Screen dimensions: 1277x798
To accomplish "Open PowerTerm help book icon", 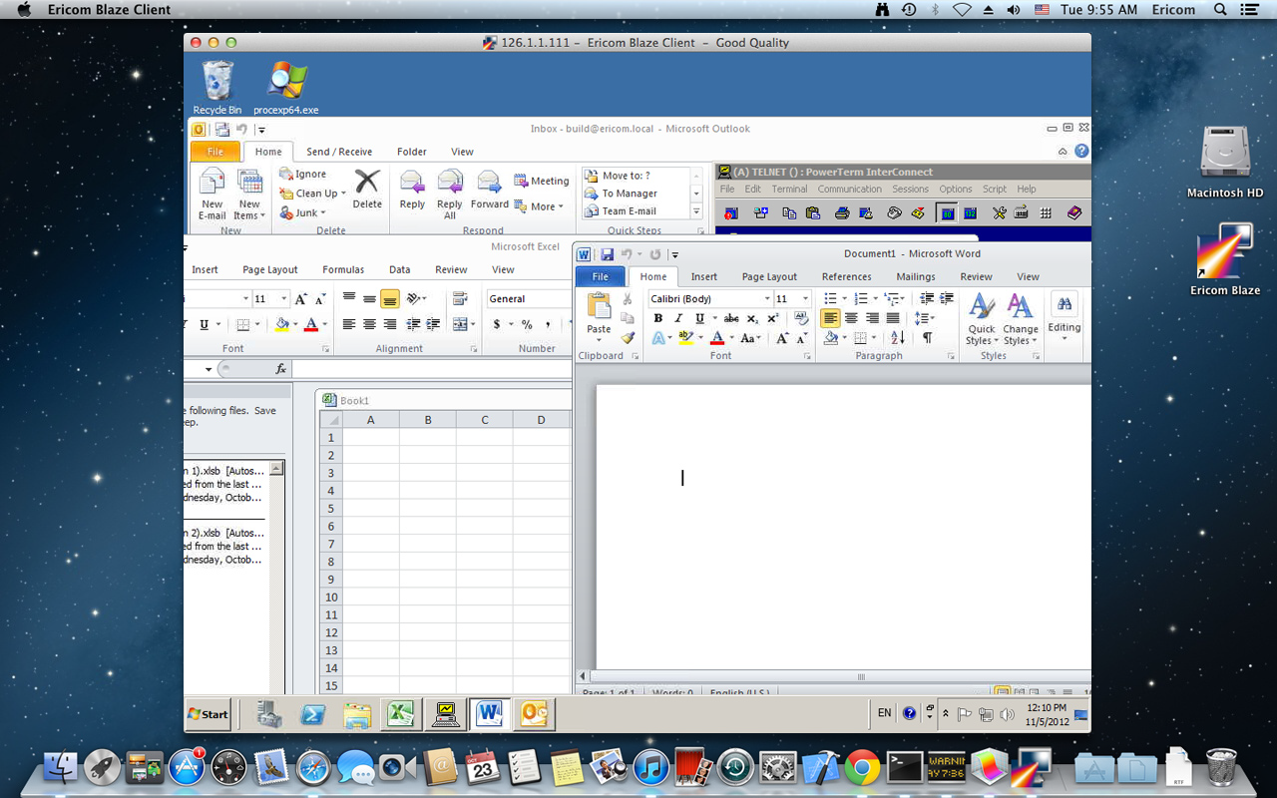I will [1073, 211].
